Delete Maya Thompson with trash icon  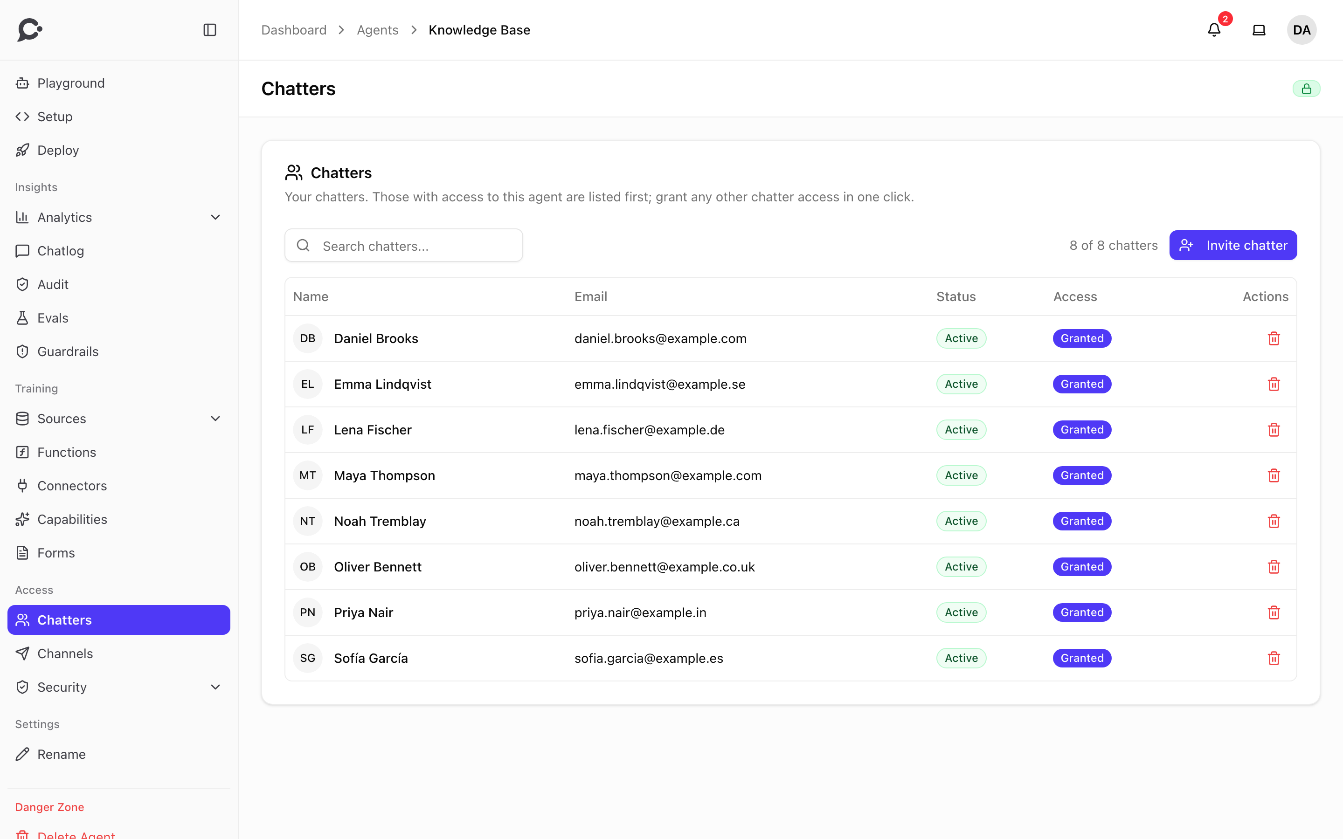pyautogui.click(x=1274, y=475)
